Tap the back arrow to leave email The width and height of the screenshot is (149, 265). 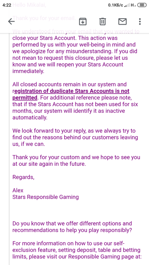(x=11, y=22)
